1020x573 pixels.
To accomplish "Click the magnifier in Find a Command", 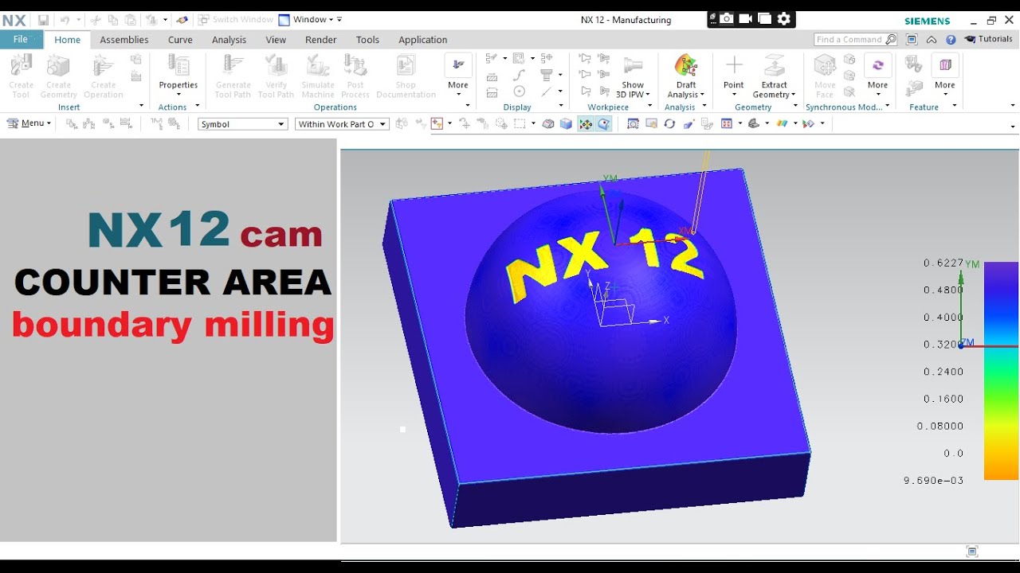I will tap(891, 40).
